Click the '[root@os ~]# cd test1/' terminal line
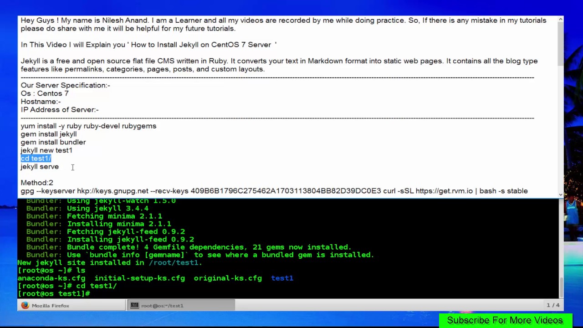The width and height of the screenshot is (583, 328). tap(67, 286)
